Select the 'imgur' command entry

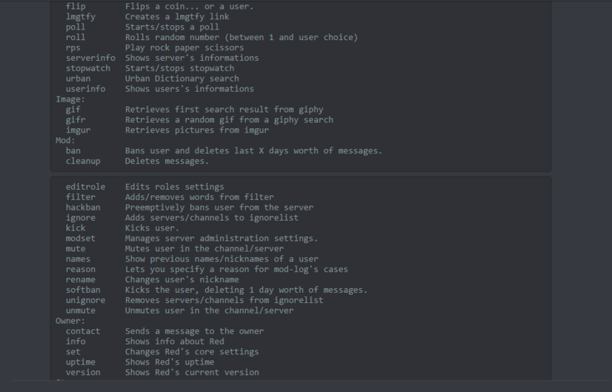click(78, 130)
